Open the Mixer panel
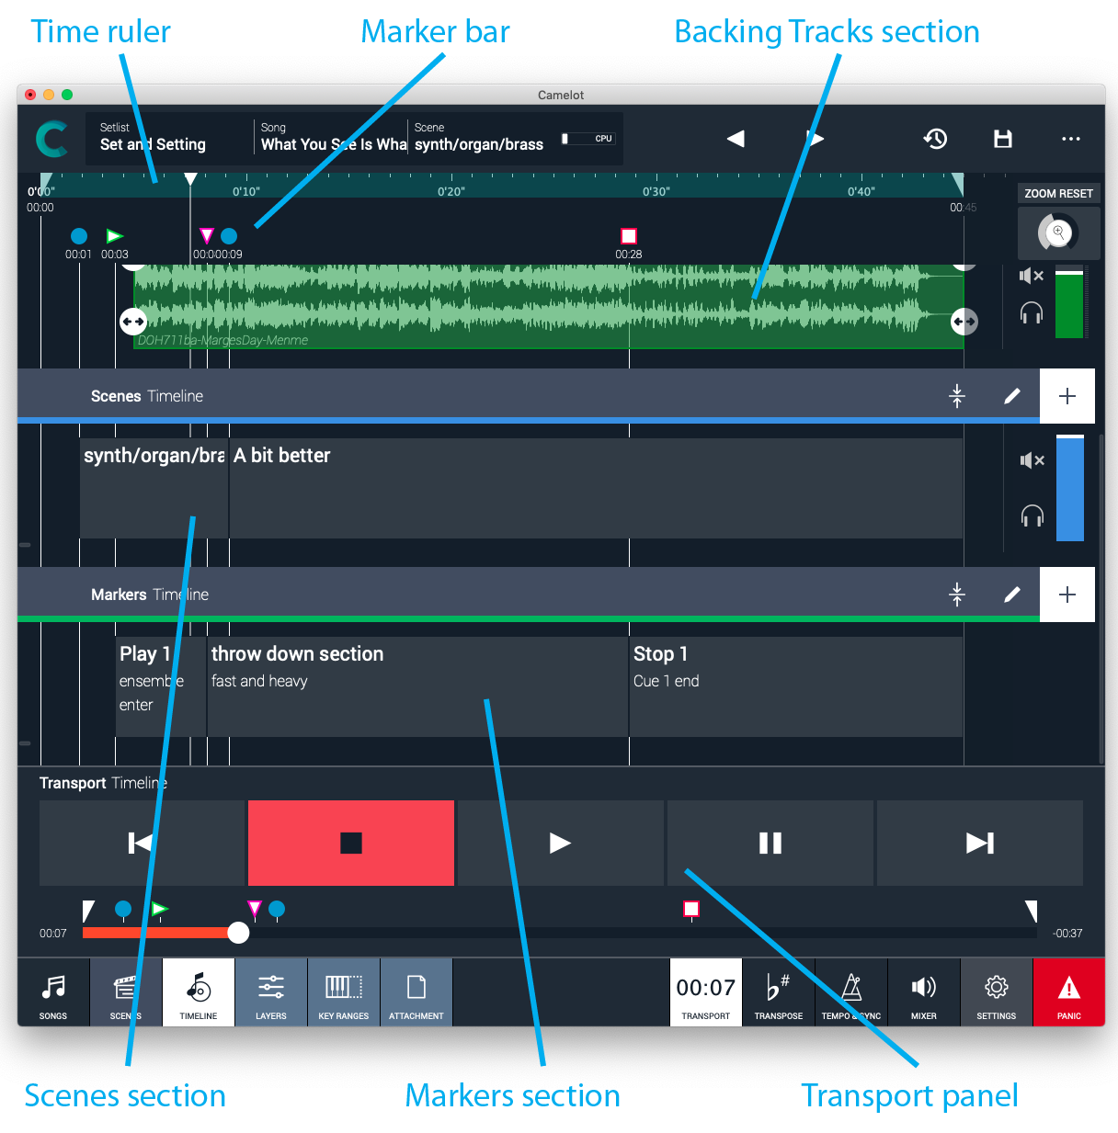Viewport: 1118px width, 1133px height. (x=923, y=992)
